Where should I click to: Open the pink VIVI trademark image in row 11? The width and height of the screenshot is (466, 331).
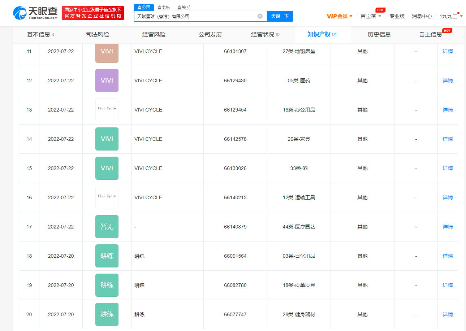[107, 52]
